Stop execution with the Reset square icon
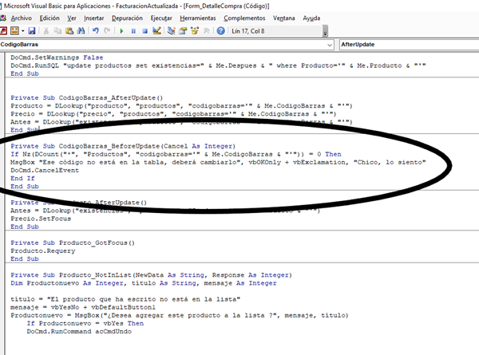This screenshot has height=355, width=479. 144,30
